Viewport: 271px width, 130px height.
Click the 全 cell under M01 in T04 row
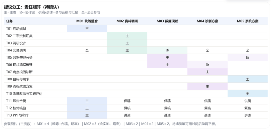click(x=87, y=50)
